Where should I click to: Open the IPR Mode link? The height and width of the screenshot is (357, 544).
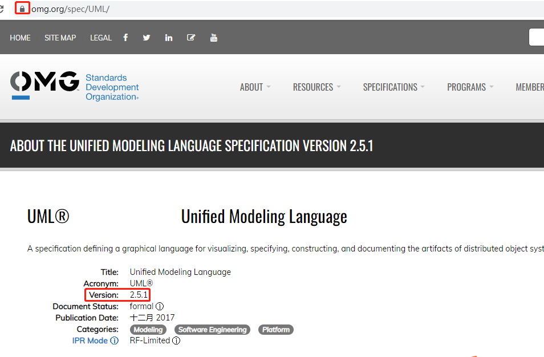[x=90, y=340]
